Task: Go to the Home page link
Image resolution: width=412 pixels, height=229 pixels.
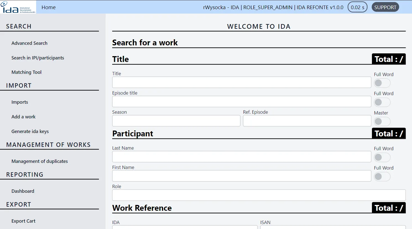Action: point(49,7)
